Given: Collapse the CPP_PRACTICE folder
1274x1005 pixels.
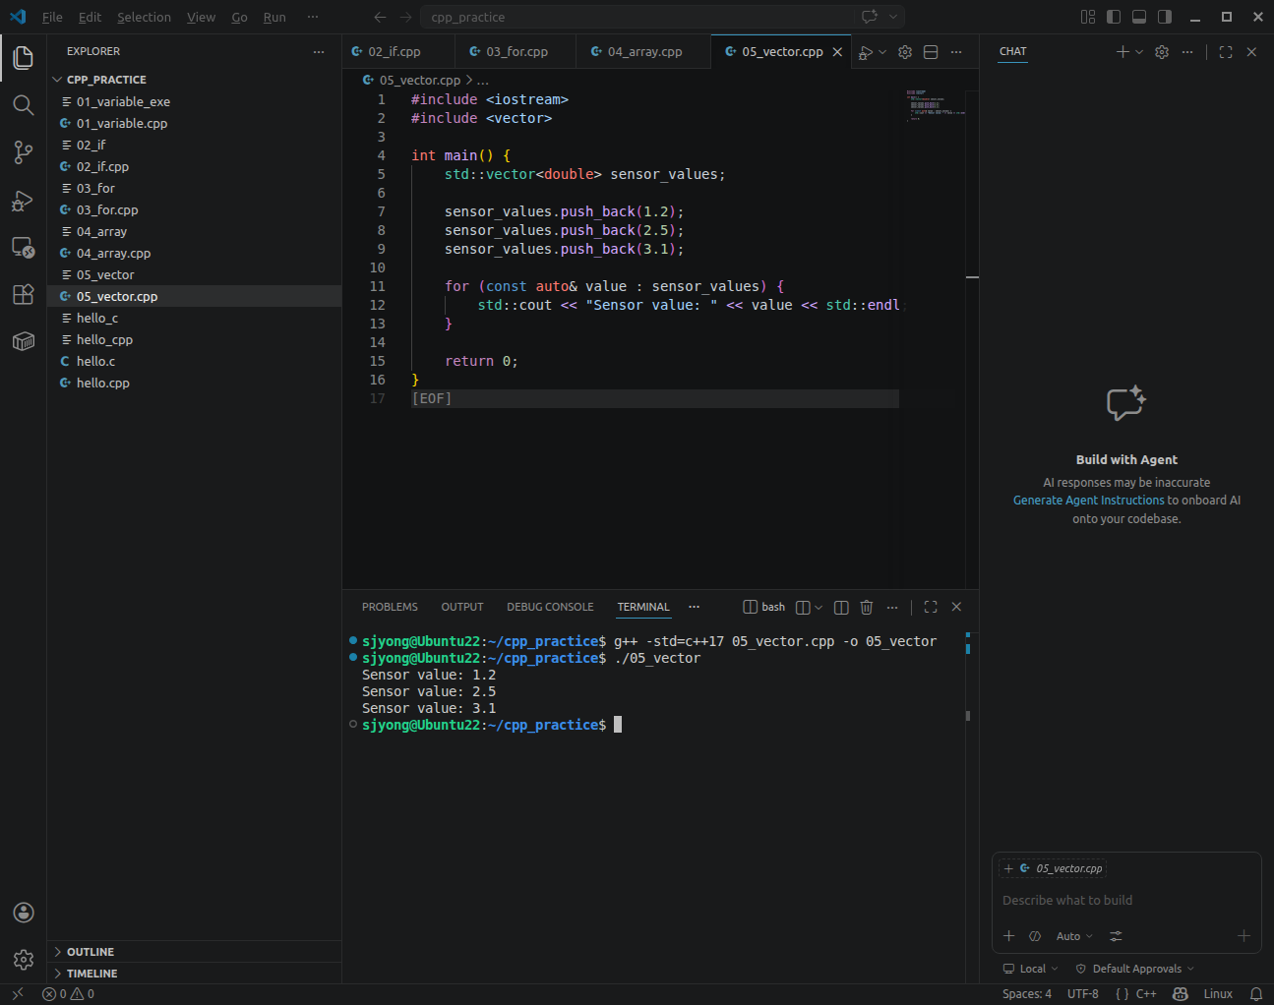Looking at the screenshot, I should click(x=194, y=80).
